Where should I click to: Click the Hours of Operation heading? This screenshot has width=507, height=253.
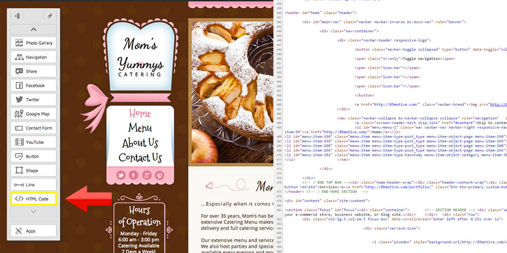tap(139, 216)
